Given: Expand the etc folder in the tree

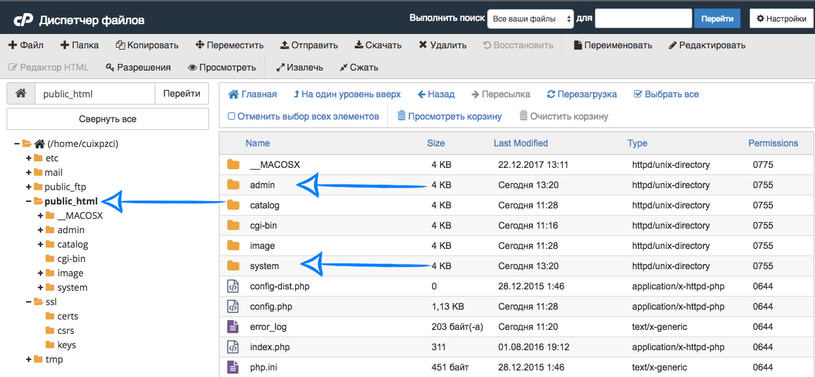Looking at the screenshot, I should [29, 157].
